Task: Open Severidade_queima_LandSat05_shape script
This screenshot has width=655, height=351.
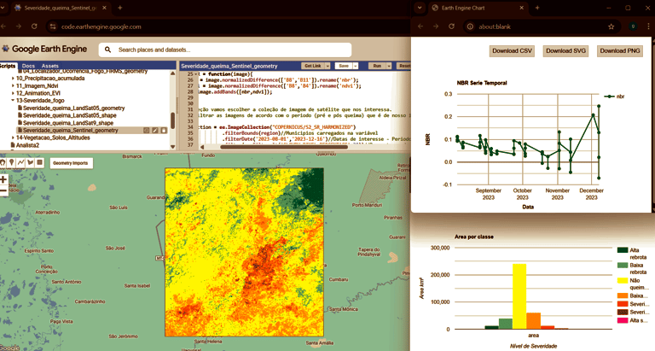Action: (x=69, y=116)
